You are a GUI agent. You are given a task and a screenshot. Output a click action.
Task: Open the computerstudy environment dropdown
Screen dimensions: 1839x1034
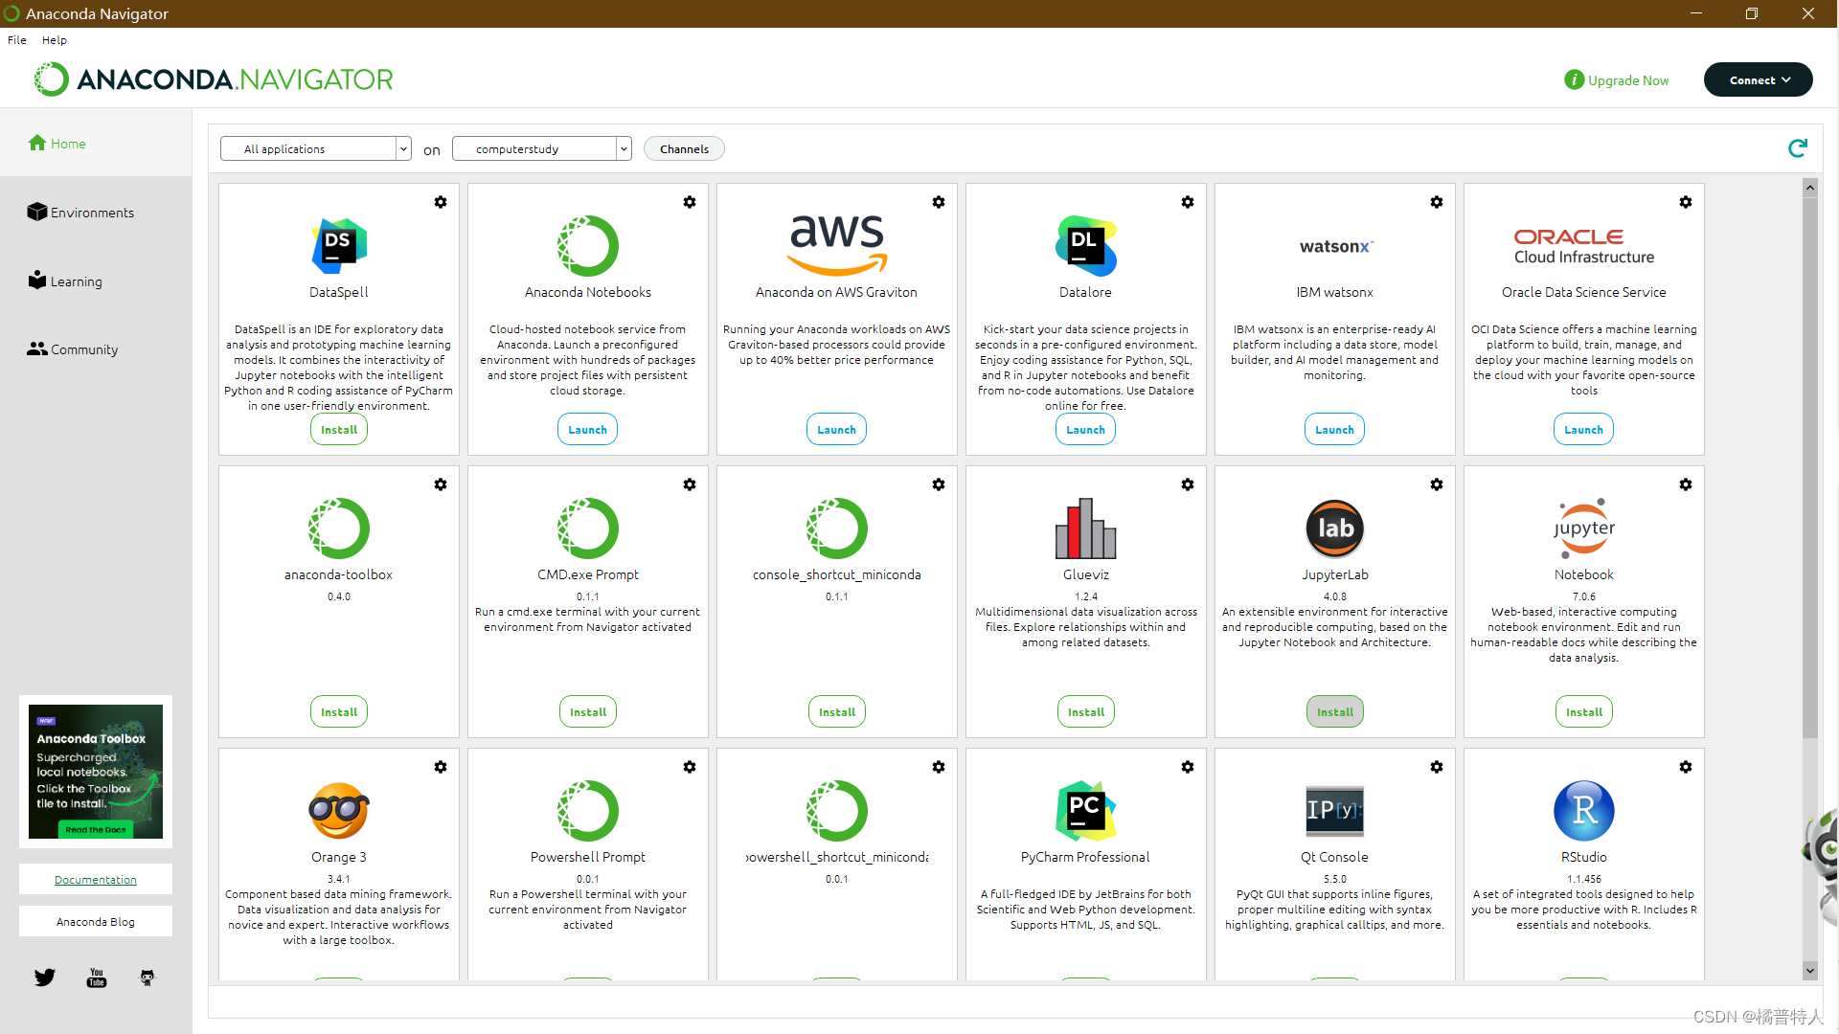[541, 148]
